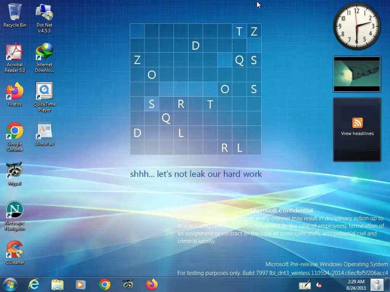390x292 pixels.
Task: Click the analog clock gadget
Action: 356,26
